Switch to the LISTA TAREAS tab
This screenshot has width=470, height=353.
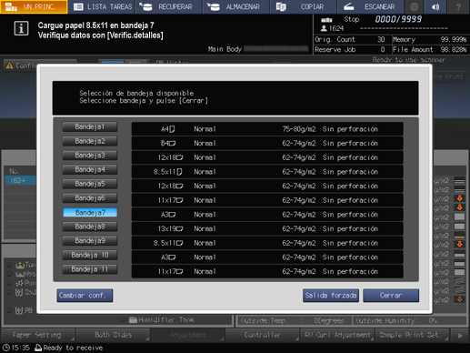pos(102,6)
